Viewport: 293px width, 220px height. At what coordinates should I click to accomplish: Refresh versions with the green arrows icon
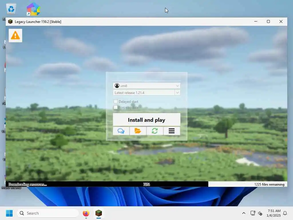[x=155, y=131]
